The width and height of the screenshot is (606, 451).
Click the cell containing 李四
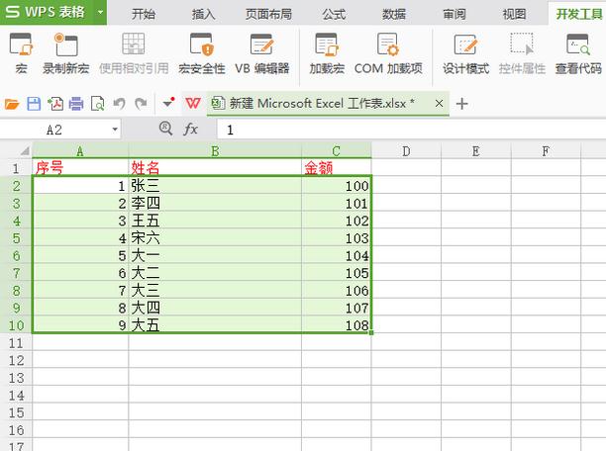[215, 203]
